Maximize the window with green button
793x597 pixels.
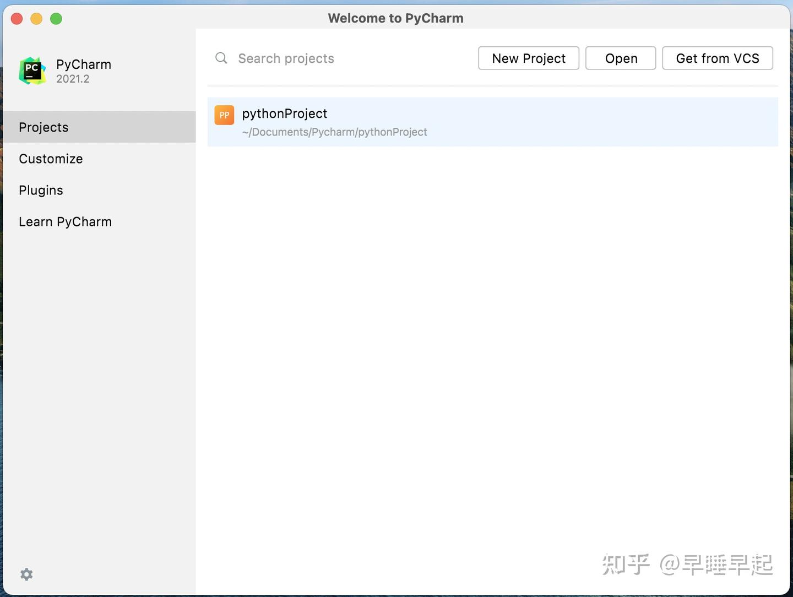point(56,19)
